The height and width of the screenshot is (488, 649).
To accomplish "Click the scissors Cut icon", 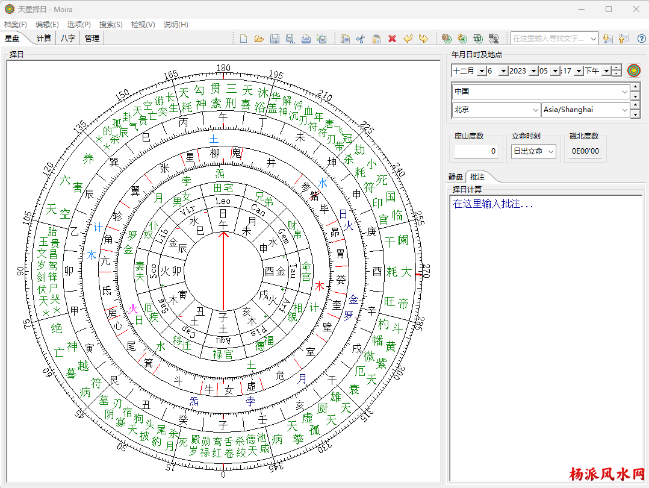I will pyautogui.click(x=361, y=39).
